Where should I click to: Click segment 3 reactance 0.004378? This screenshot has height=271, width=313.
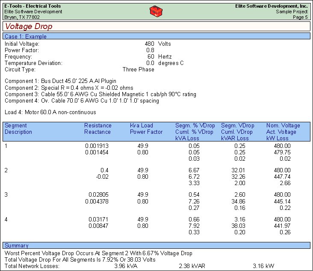click(97, 201)
